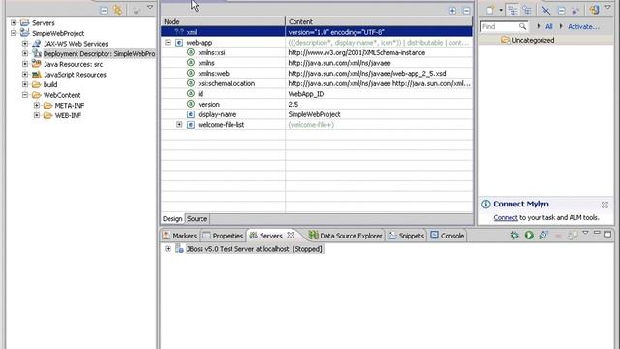Toggle Categorized presentation in Task List
The width and height of the screenshot is (620, 349).
[512, 11]
